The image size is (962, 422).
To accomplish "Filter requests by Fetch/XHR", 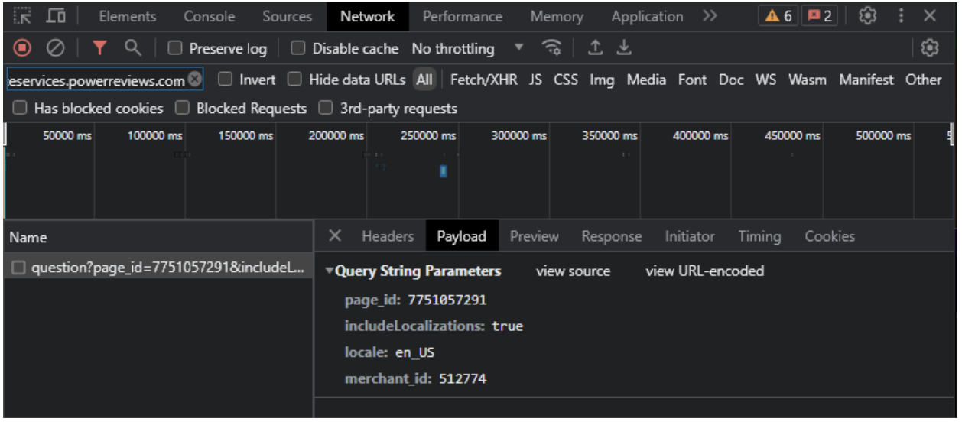I will [x=483, y=79].
